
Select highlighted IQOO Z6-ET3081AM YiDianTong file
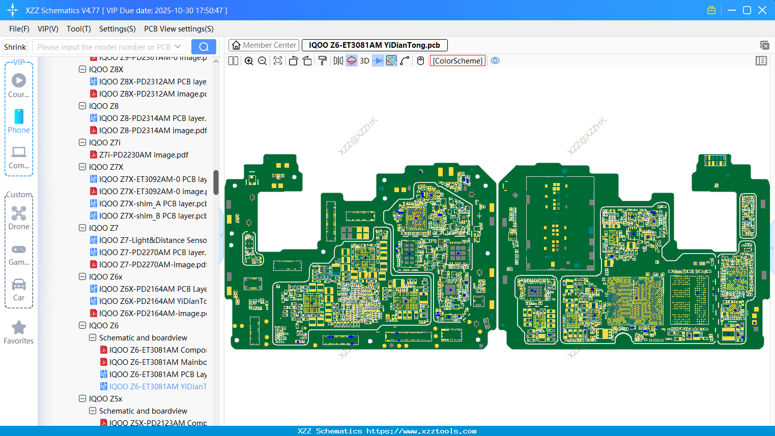[153, 386]
